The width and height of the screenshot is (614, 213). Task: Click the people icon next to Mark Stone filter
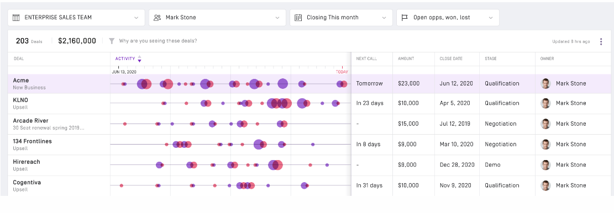(x=158, y=18)
